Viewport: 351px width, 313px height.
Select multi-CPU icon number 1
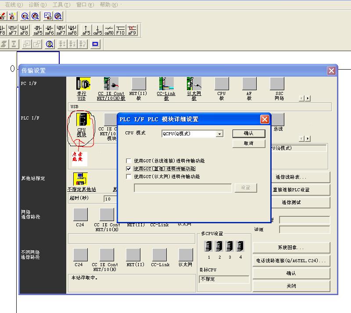tap(209, 246)
